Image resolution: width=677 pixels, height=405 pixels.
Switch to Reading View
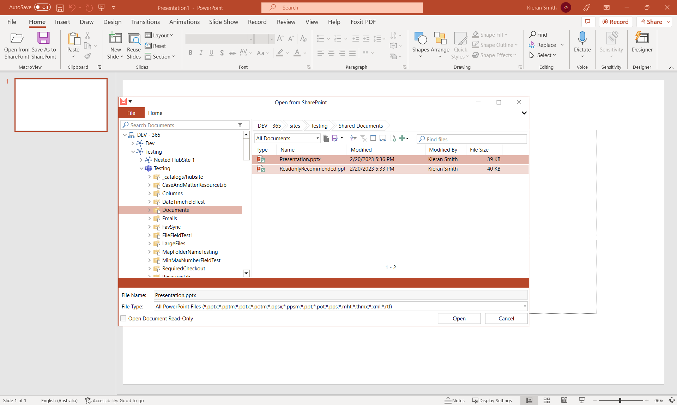pyautogui.click(x=564, y=400)
